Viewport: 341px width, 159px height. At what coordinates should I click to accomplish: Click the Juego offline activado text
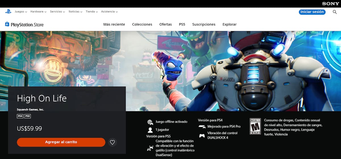(x=171, y=122)
